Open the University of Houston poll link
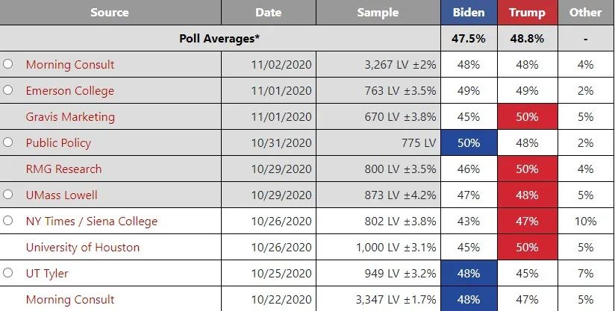615x311 pixels. tap(83, 247)
